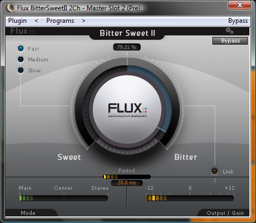Click Bypass in the host menu bar
Image resolution: width=256 pixels, height=223 pixels.
coord(238,21)
